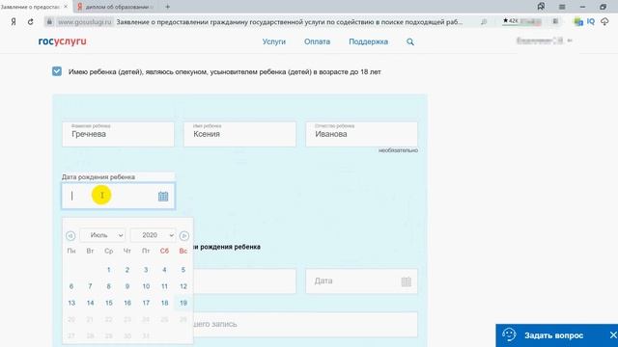Click the child's name field Ксения
This screenshot has width=618, height=347.
coord(239,134)
